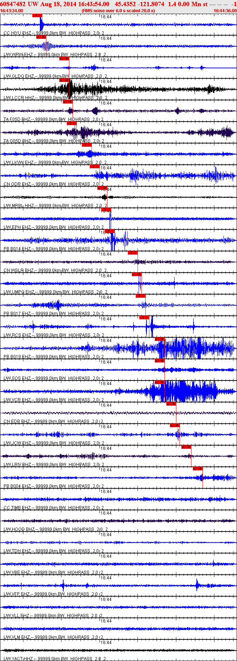This screenshot has width=237, height=661.
Task: Select the red pick flag on LRIV trace
Action: point(186,447)
